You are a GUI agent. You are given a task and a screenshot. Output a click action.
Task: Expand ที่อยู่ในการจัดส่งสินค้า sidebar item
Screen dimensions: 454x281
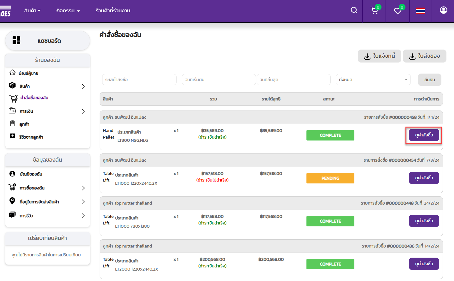click(x=83, y=202)
